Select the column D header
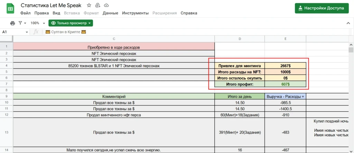The width and height of the screenshot is (354, 153). click(x=240, y=39)
